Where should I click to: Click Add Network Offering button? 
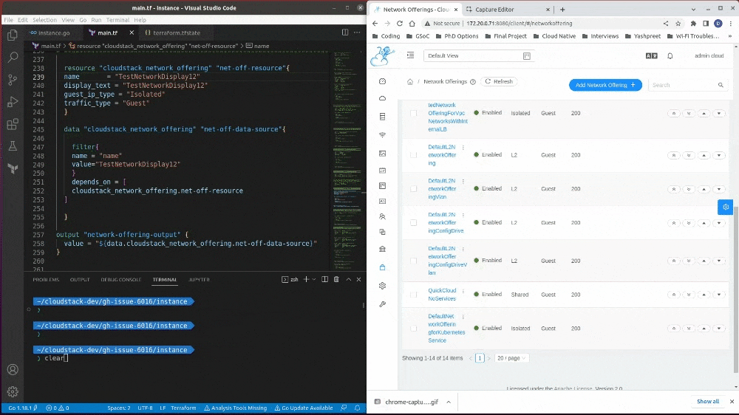tap(605, 85)
